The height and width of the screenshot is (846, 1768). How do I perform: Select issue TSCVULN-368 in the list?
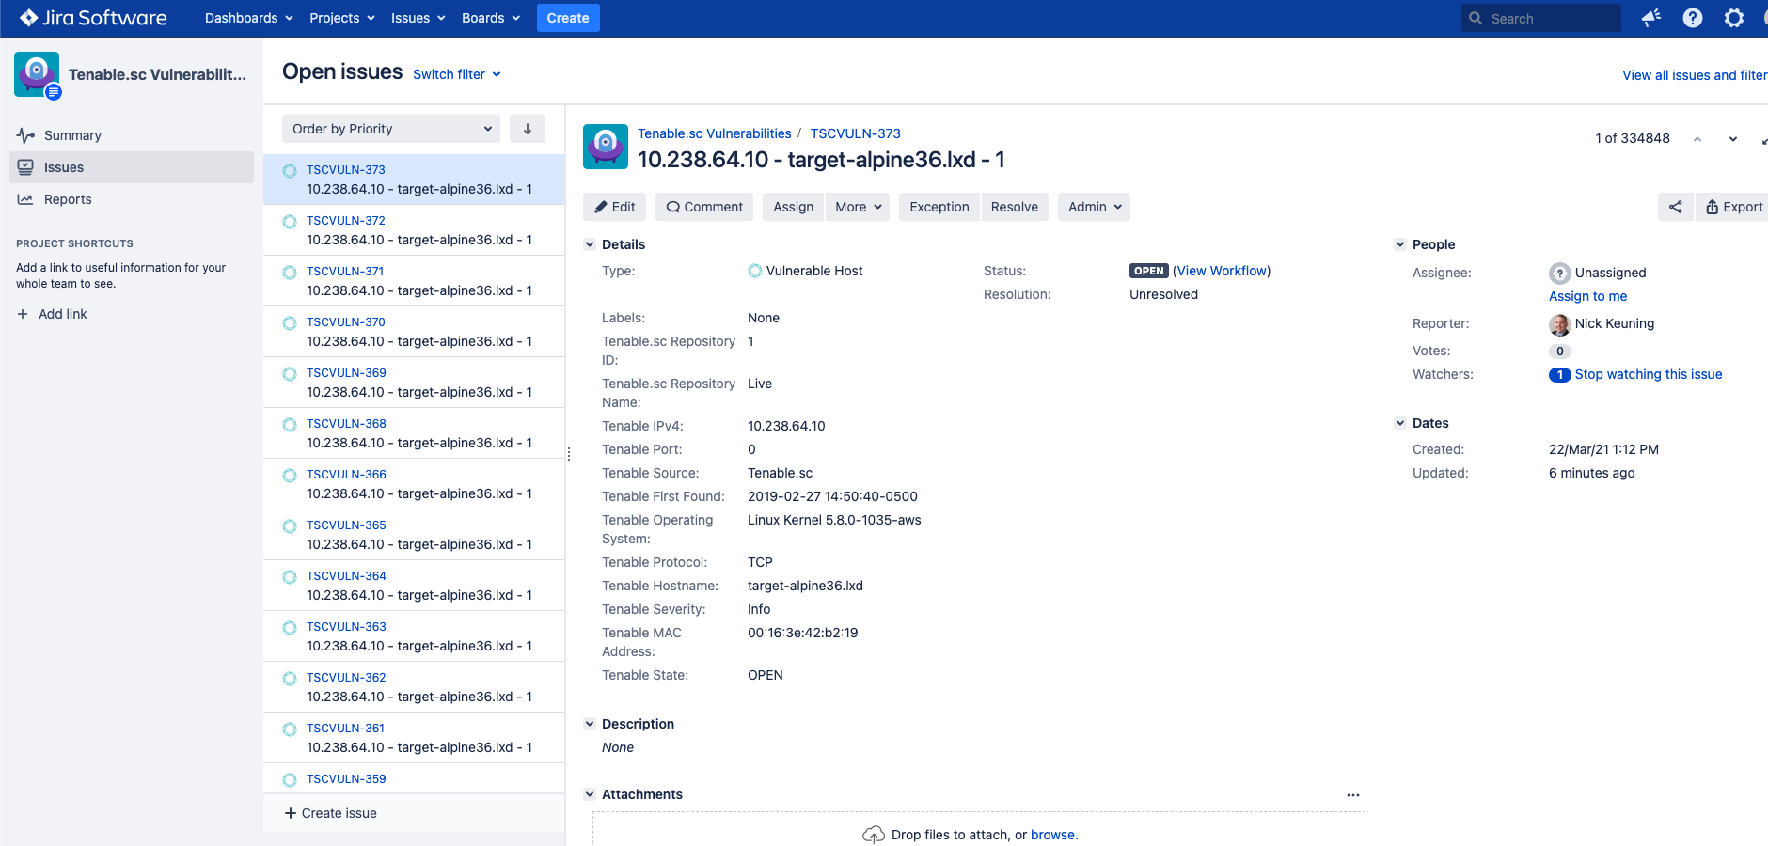[414, 433]
